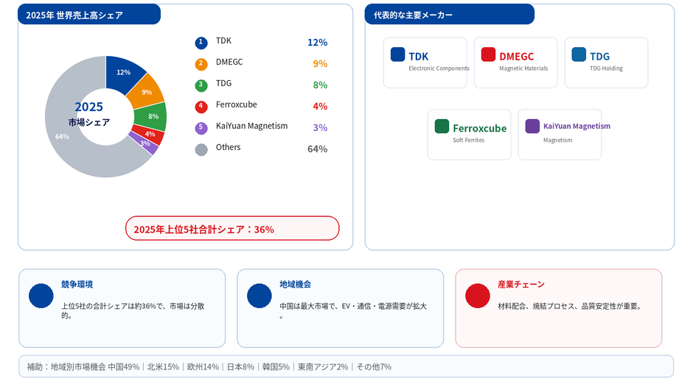This screenshot has width=693, height=384.
Task: Click the KaiYuan Magnetism legend label
Action: coord(251,126)
